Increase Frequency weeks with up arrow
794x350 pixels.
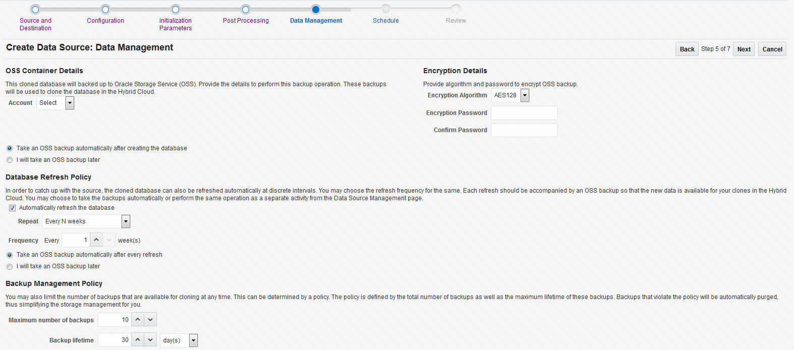point(96,240)
